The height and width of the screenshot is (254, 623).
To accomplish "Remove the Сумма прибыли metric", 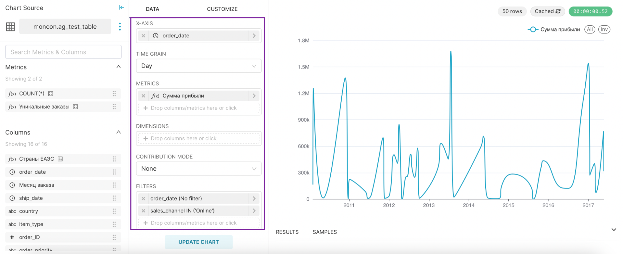I will pyautogui.click(x=143, y=96).
